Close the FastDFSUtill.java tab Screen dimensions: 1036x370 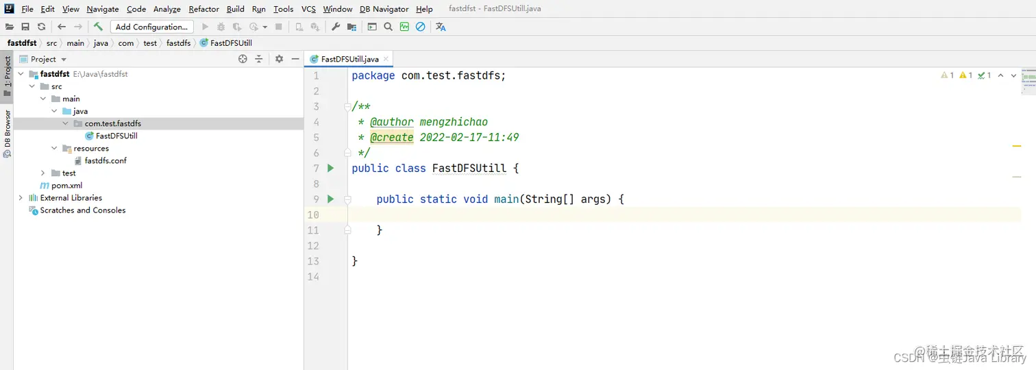pos(386,60)
